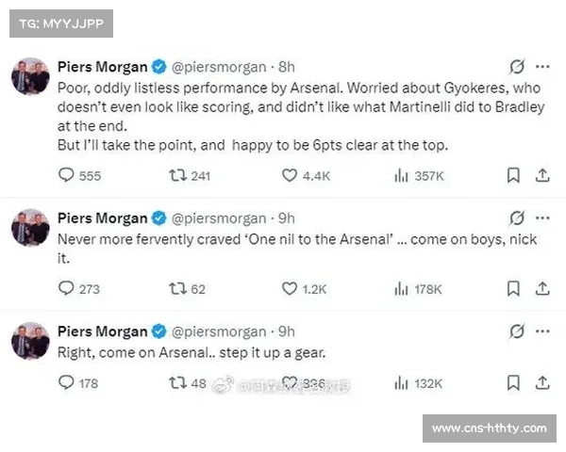
Task: Open Piers Morgan avatar on the first tweet
Action: (x=30, y=75)
